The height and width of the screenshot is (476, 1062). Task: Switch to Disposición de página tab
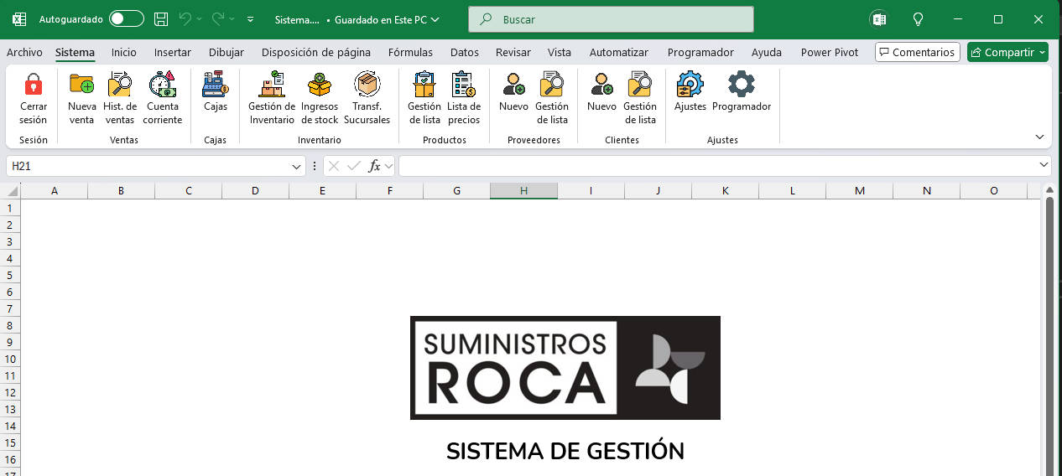coord(315,52)
